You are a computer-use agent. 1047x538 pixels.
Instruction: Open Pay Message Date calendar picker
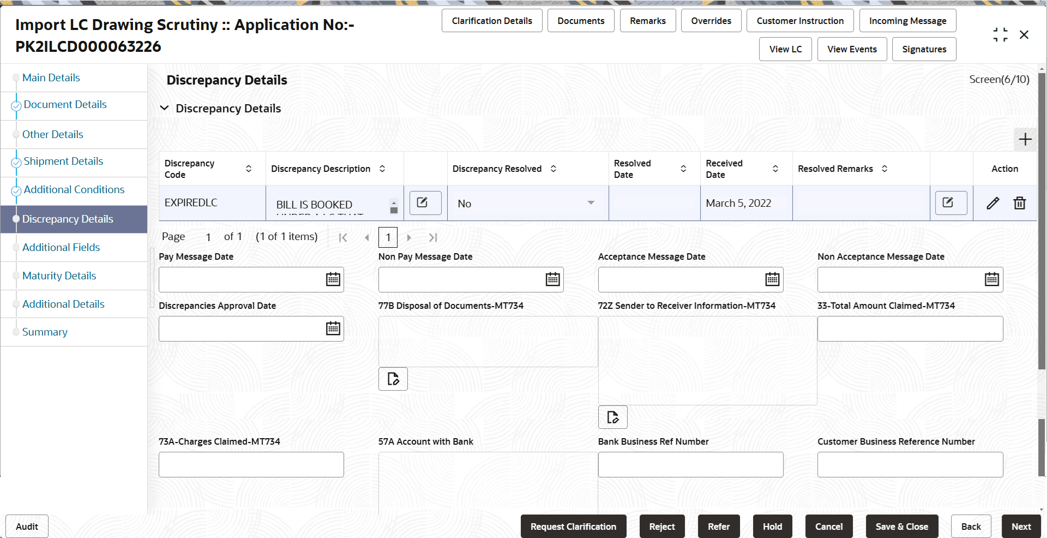coord(333,279)
